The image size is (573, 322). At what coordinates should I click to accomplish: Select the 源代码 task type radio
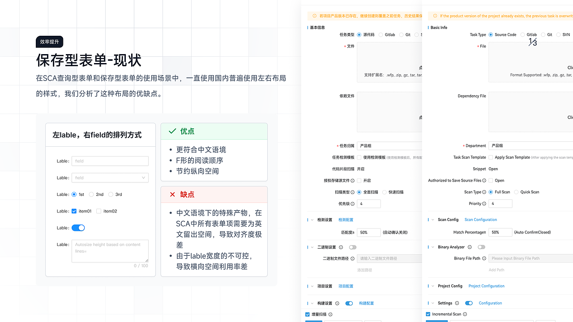click(x=359, y=35)
